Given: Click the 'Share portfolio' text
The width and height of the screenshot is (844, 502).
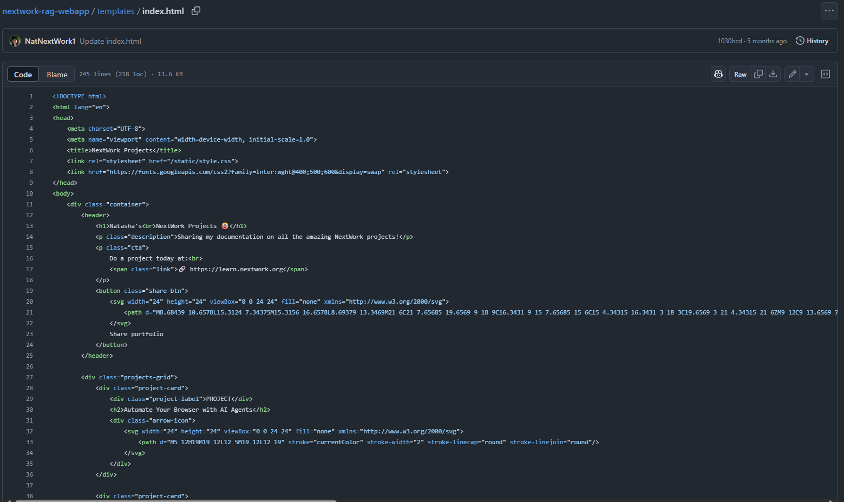Looking at the screenshot, I should [136, 334].
